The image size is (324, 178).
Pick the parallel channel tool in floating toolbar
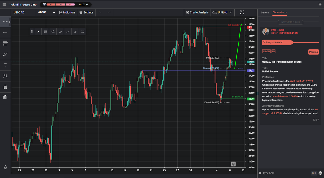pos(75,32)
